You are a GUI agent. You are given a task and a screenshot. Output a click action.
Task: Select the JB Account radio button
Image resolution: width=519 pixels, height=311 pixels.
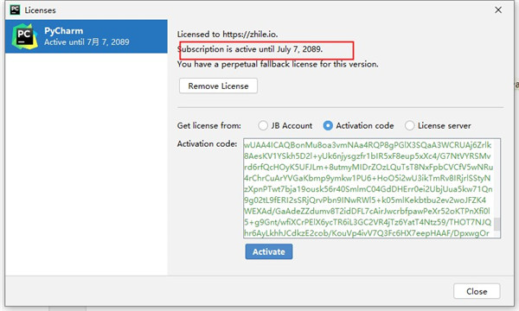[x=263, y=125]
